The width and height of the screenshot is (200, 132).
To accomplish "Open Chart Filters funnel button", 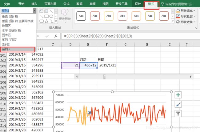I will (x=178, y=113).
